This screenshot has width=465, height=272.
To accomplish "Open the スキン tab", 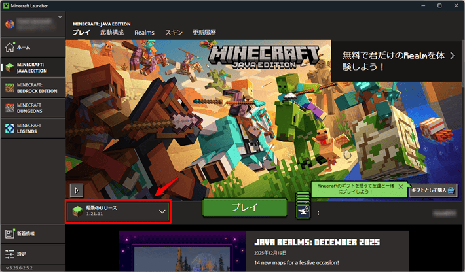I will click(x=174, y=32).
